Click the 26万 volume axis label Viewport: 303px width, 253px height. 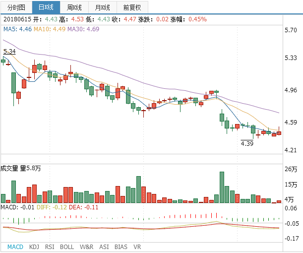click(291, 169)
